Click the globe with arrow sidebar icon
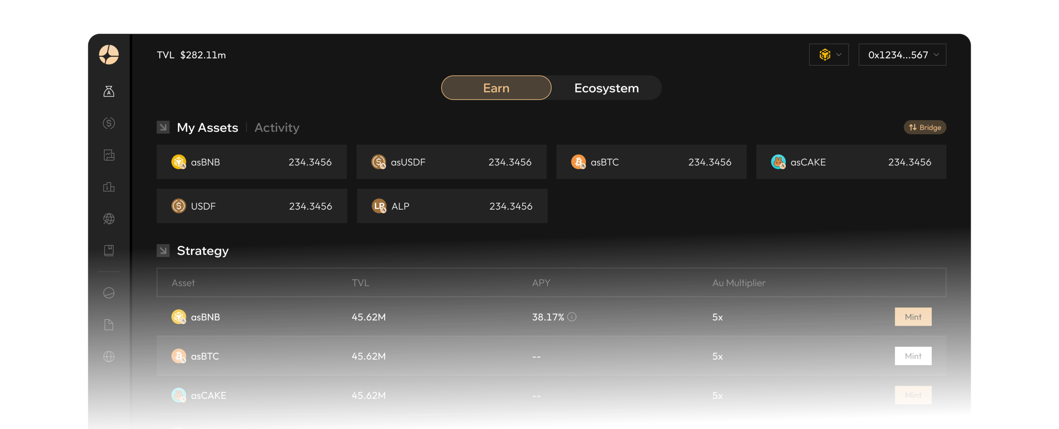Viewport: 1059px width, 429px height. click(108, 219)
